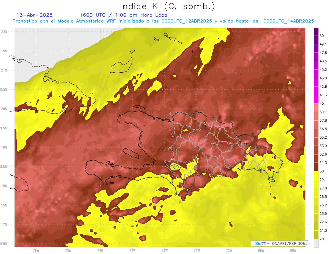
Task: Click the magenta legend band between 40 and 41.3
Action: [x=316, y=99]
